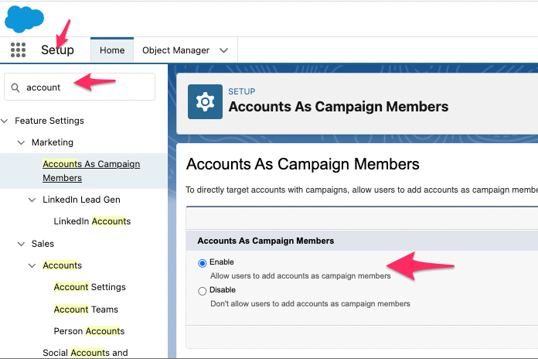Screen dimensions: 538x359
Task: Click the Salesforce cloud logo
Action: (24, 19)
